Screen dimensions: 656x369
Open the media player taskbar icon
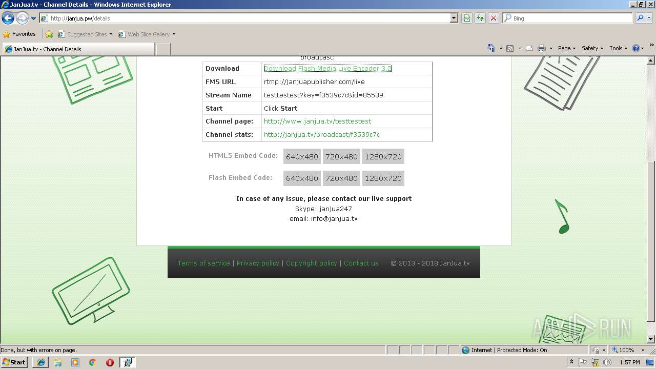[75, 362]
